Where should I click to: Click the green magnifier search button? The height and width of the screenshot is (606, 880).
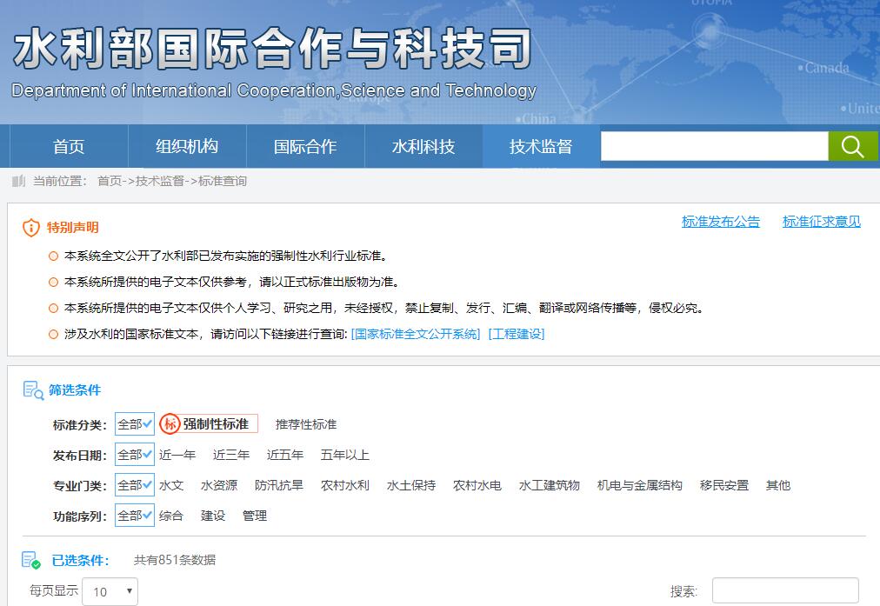[853, 146]
